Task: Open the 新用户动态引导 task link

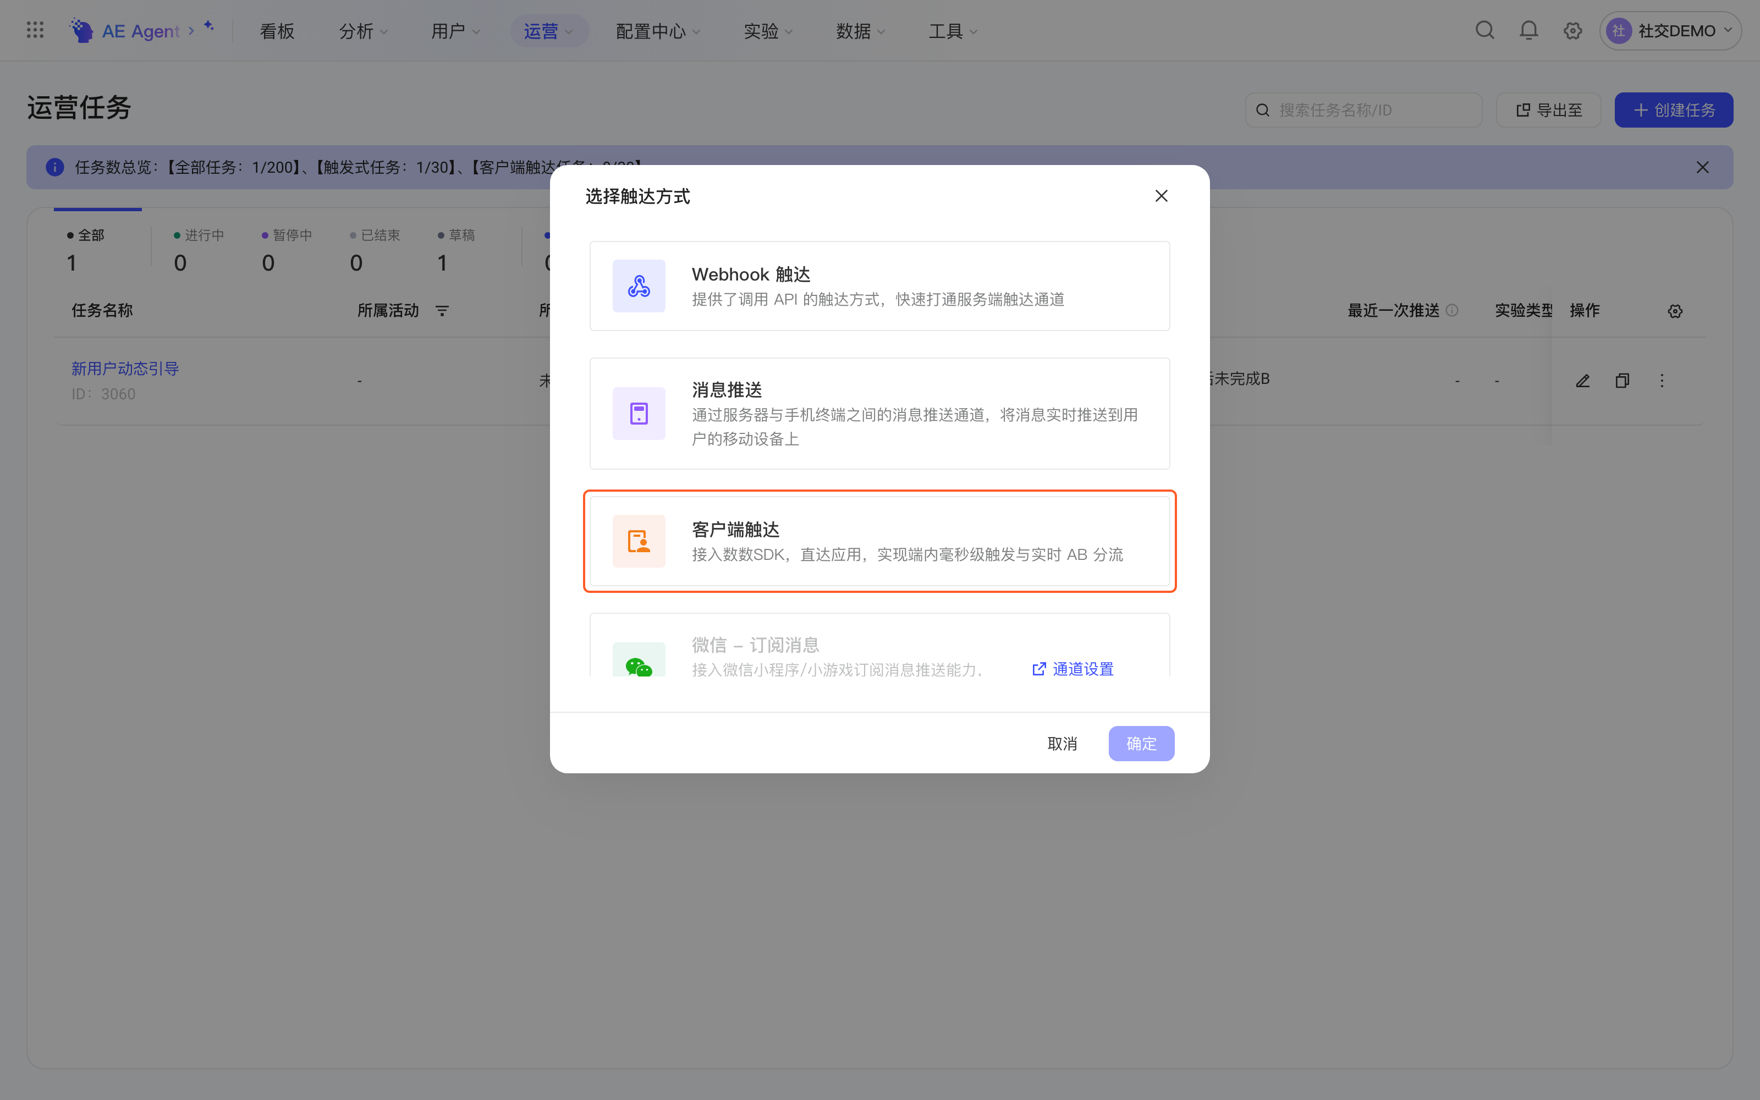Action: [x=125, y=368]
